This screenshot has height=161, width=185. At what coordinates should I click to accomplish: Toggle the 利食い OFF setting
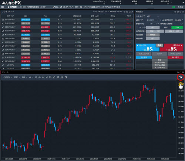coord(155,31)
